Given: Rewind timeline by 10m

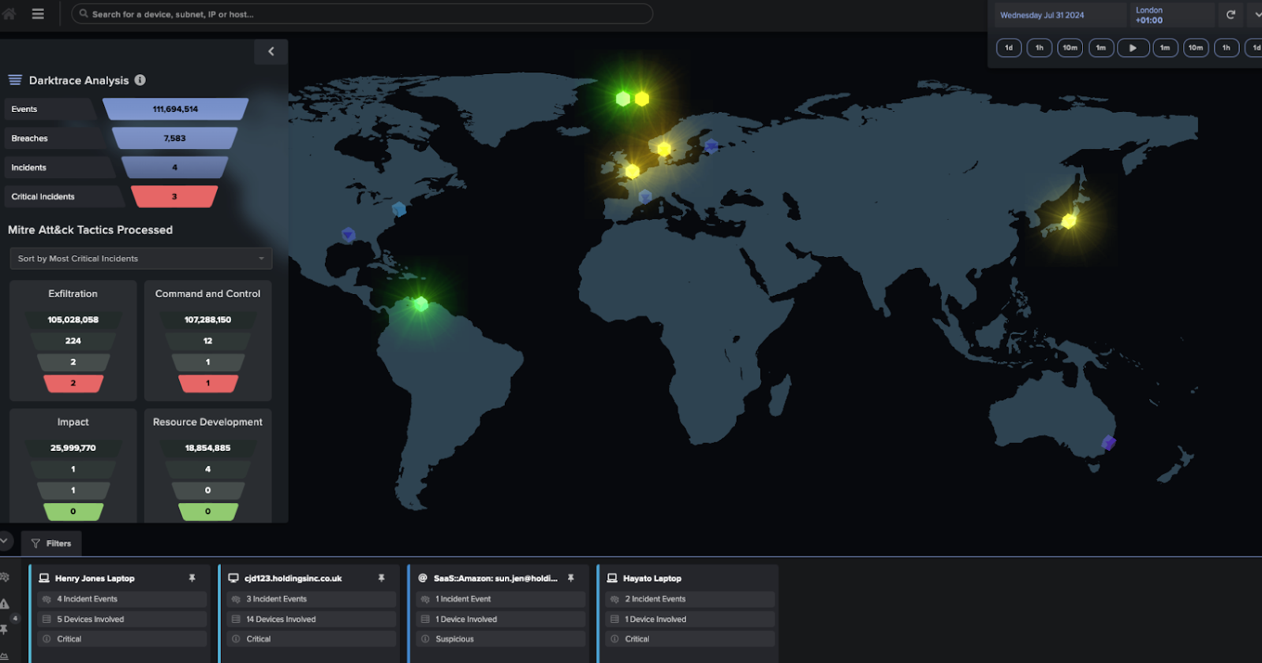Looking at the screenshot, I should tap(1070, 48).
